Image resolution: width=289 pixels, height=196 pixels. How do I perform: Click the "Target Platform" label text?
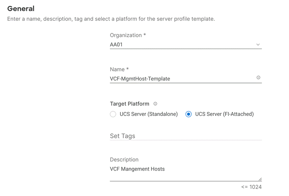(x=130, y=104)
